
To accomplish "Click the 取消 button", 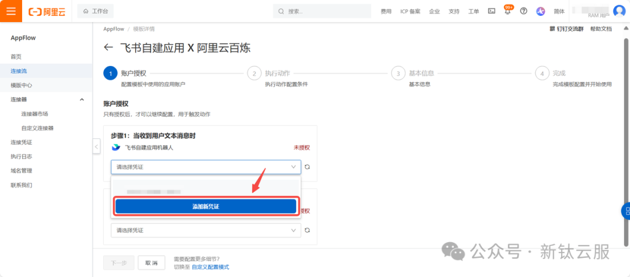I will (x=152, y=263).
